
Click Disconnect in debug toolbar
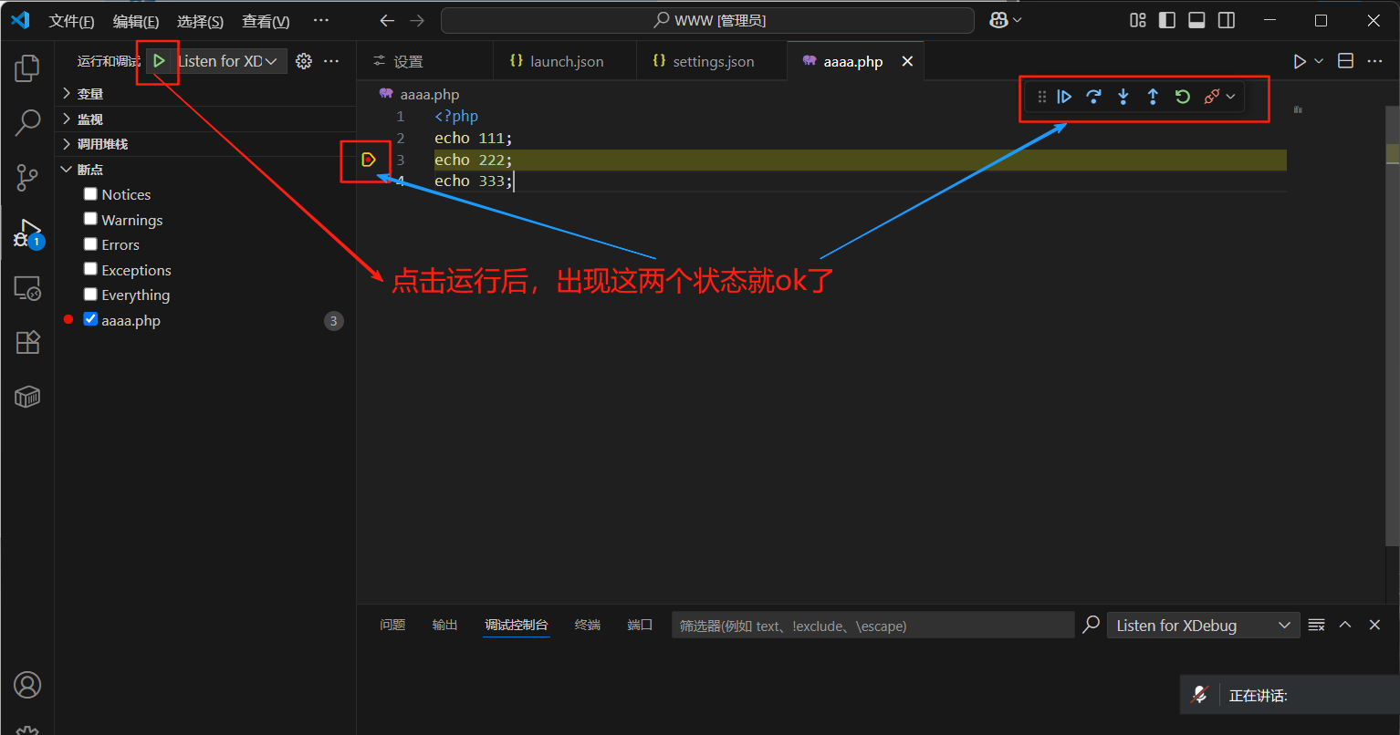(x=1212, y=97)
